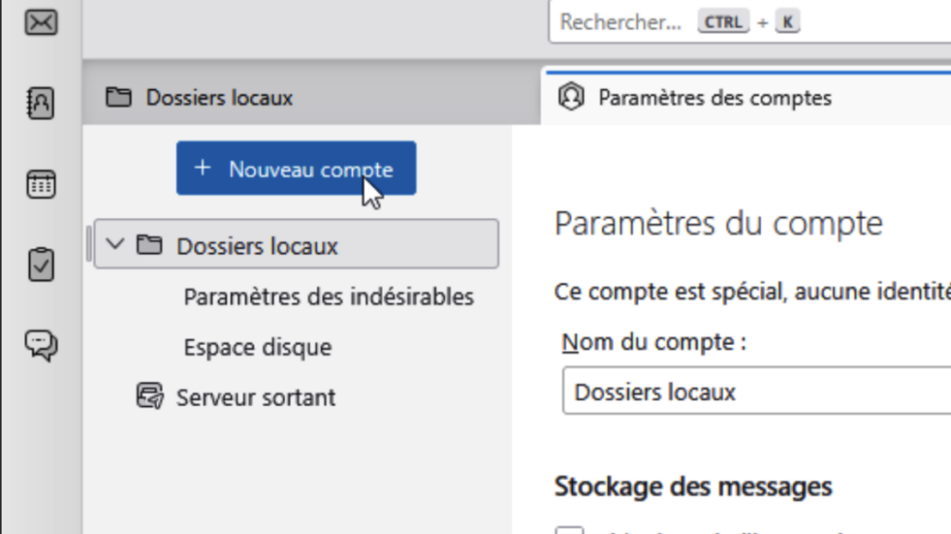Open the Mail space icon
The height and width of the screenshot is (534, 951).
pyautogui.click(x=41, y=22)
